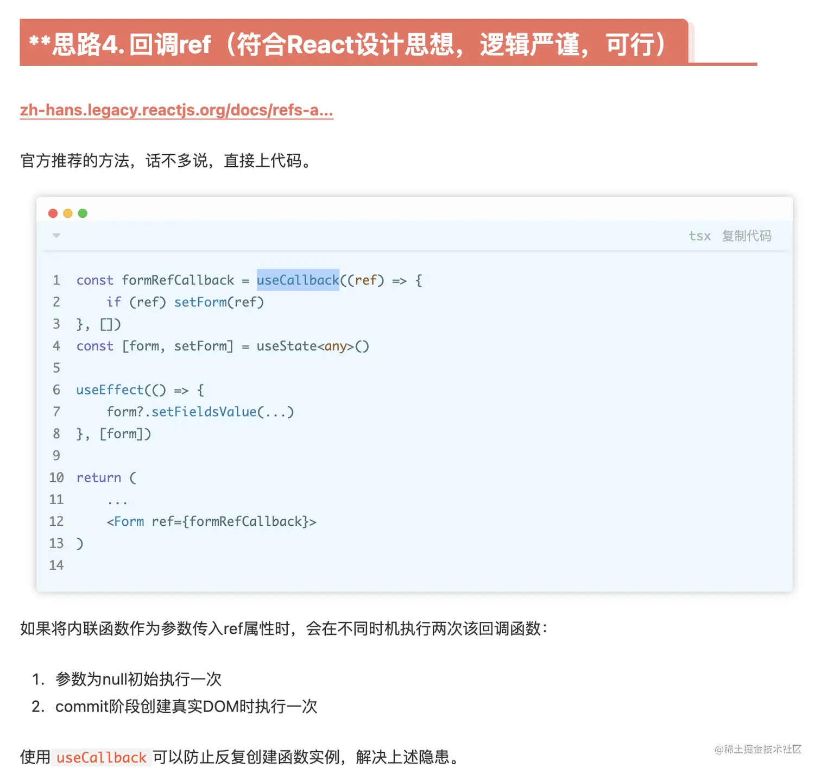
Task: Click the highlighted useCallback in line 1
Action: pyautogui.click(x=298, y=280)
